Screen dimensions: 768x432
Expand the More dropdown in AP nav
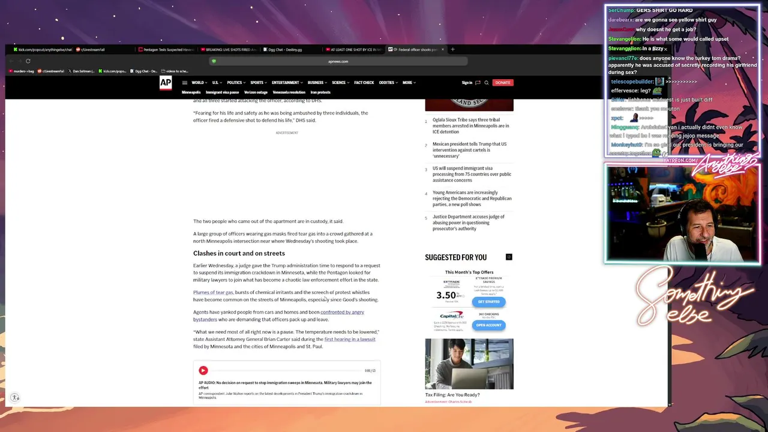click(409, 83)
